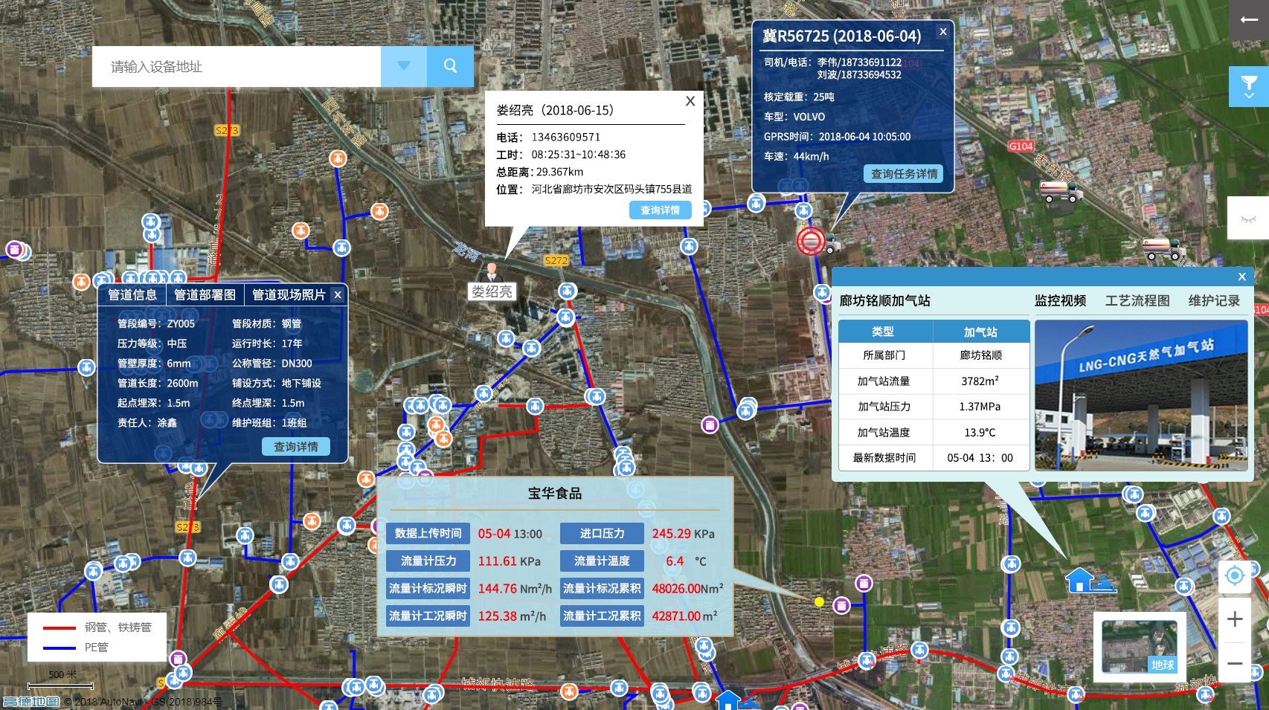
Task: Expand the filter funnel panel
Action: click(x=1249, y=86)
